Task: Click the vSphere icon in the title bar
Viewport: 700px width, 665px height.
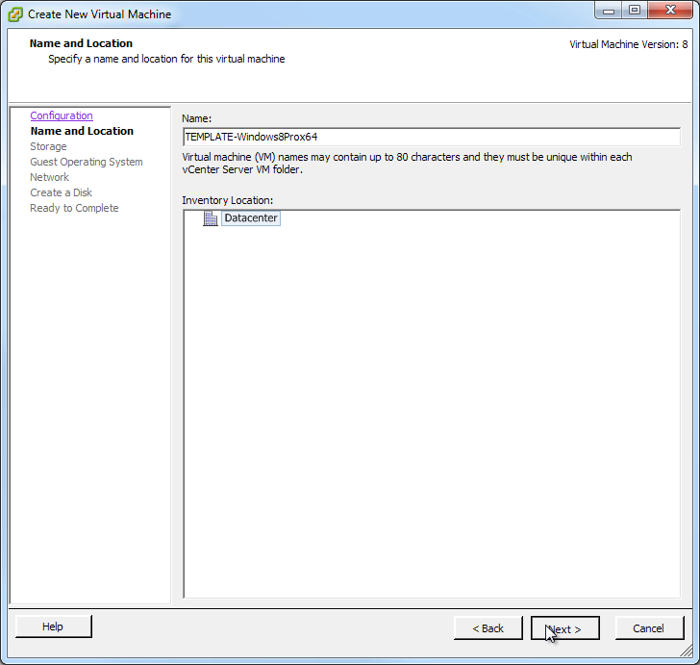Action: [15, 14]
